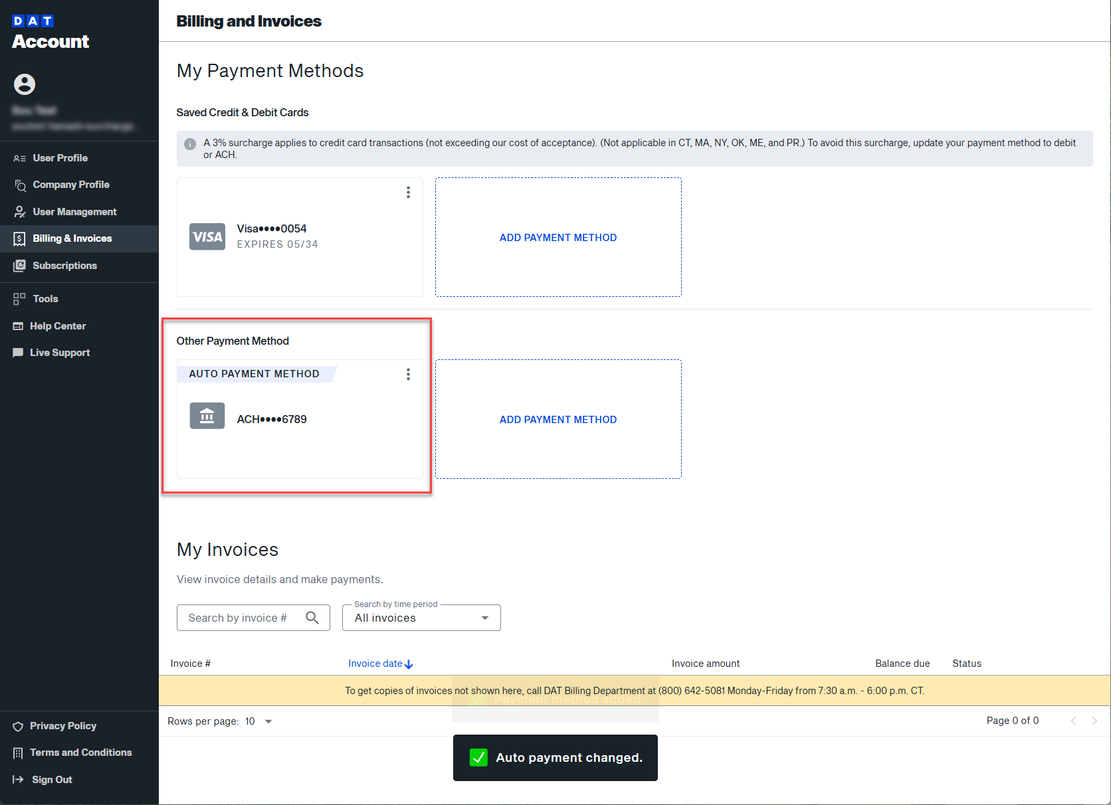Sign Out of the account
1111x805 pixels.
pos(79,780)
